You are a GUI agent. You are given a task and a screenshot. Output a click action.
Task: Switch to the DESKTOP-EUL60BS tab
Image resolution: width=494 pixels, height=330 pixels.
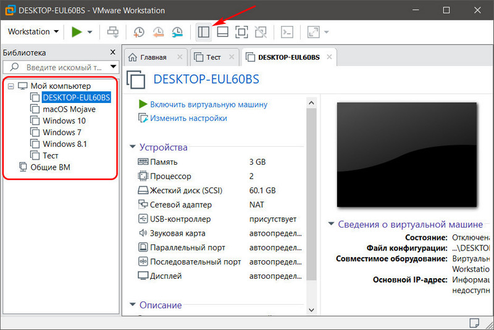click(x=289, y=57)
